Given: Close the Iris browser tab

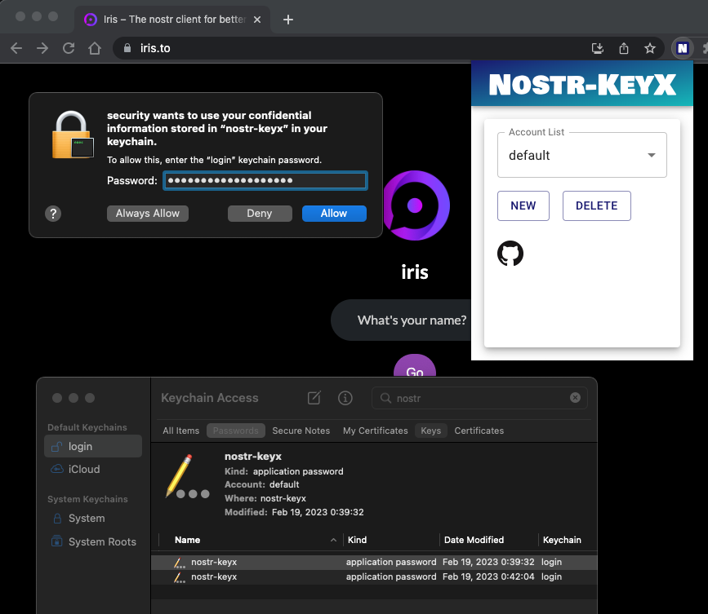Looking at the screenshot, I should (257, 20).
